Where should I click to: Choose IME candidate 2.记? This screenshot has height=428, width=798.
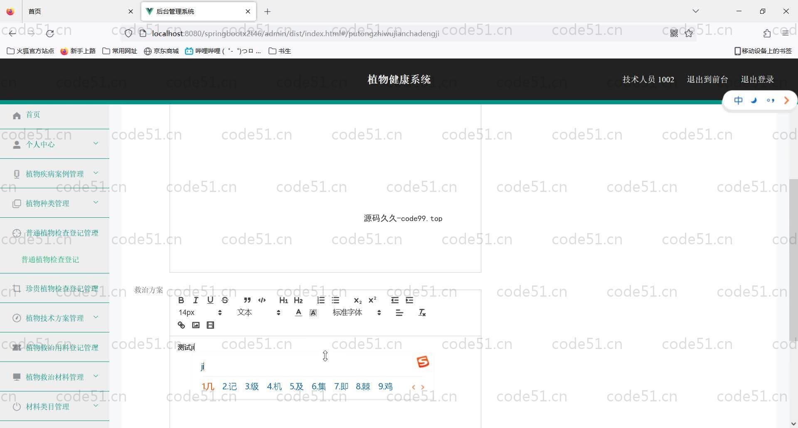pos(229,386)
